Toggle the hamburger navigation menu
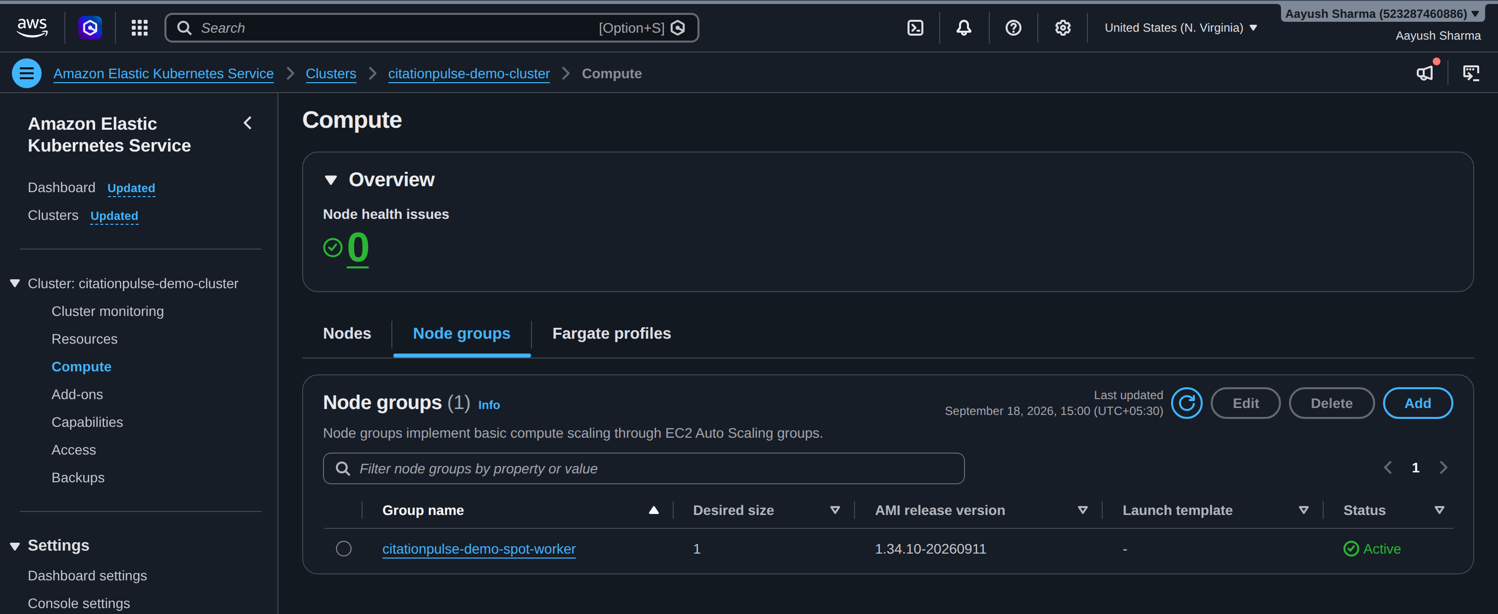This screenshot has width=1498, height=614. click(27, 73)
